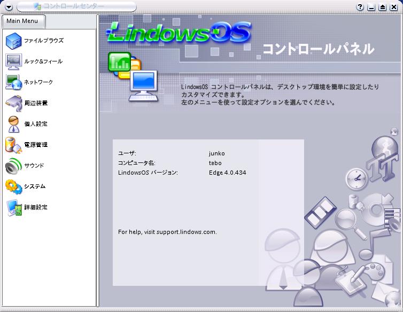This screenshot has width=403, height=312.
Task: Click the user name value junko
Action: [216, 153]
